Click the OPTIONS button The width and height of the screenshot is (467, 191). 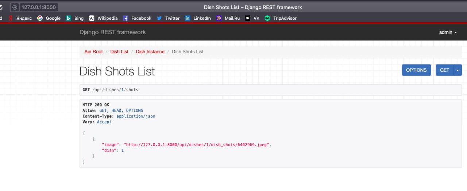click(x=416, y=70)
